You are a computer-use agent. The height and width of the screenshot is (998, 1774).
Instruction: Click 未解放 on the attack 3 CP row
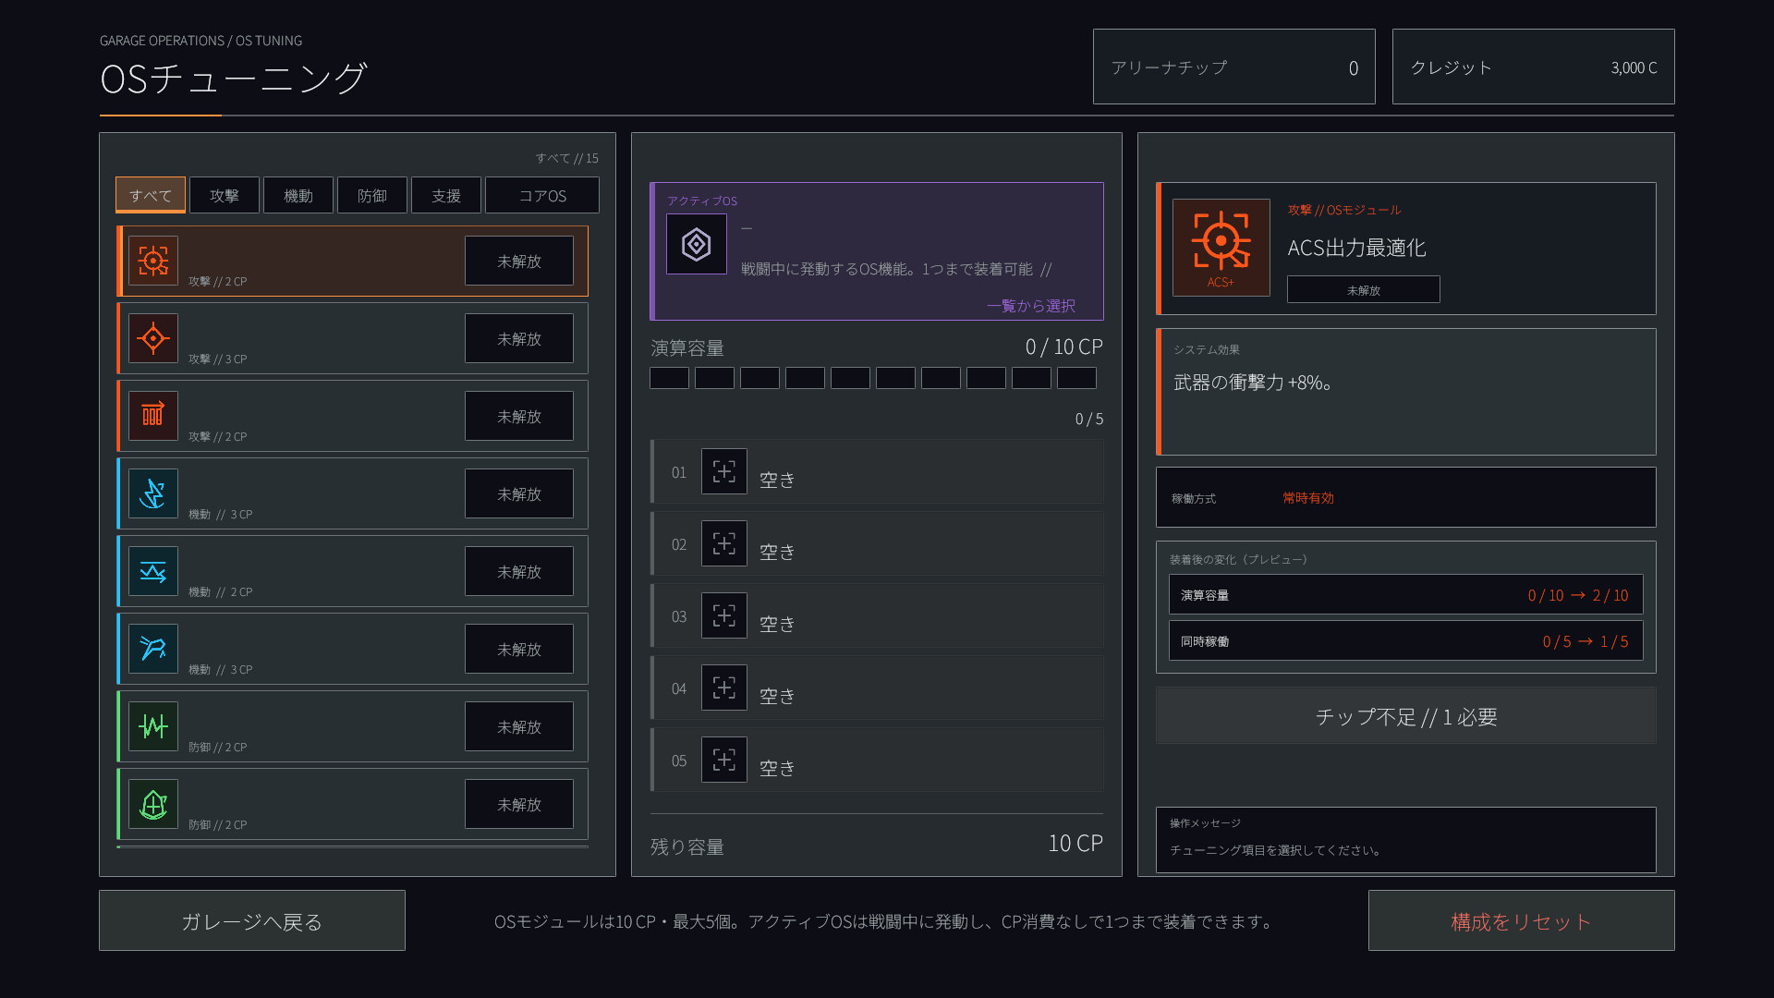(519, 338)
